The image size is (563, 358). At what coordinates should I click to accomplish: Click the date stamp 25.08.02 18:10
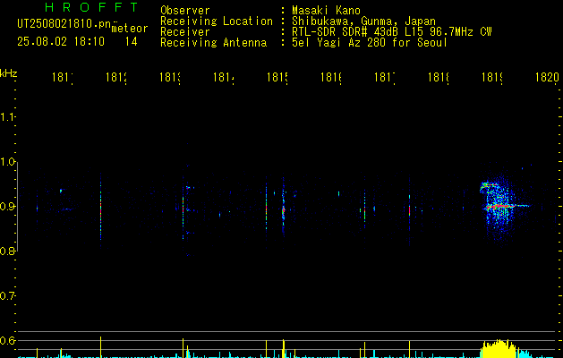[x=61, y=41]
